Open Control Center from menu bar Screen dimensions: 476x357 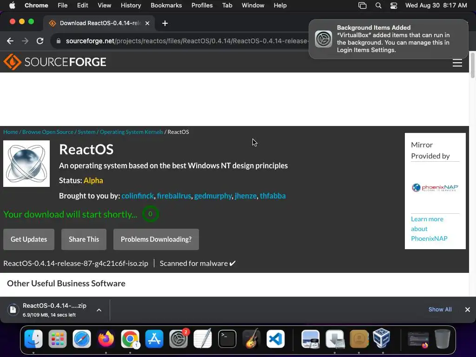(393, 6)
